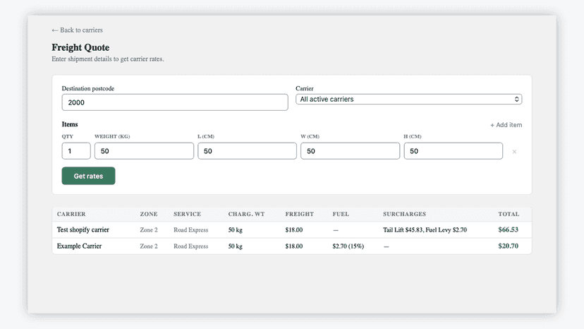Click the SURCHARGES column header
This screenshot has height=329, width=584.
(404, 214)
